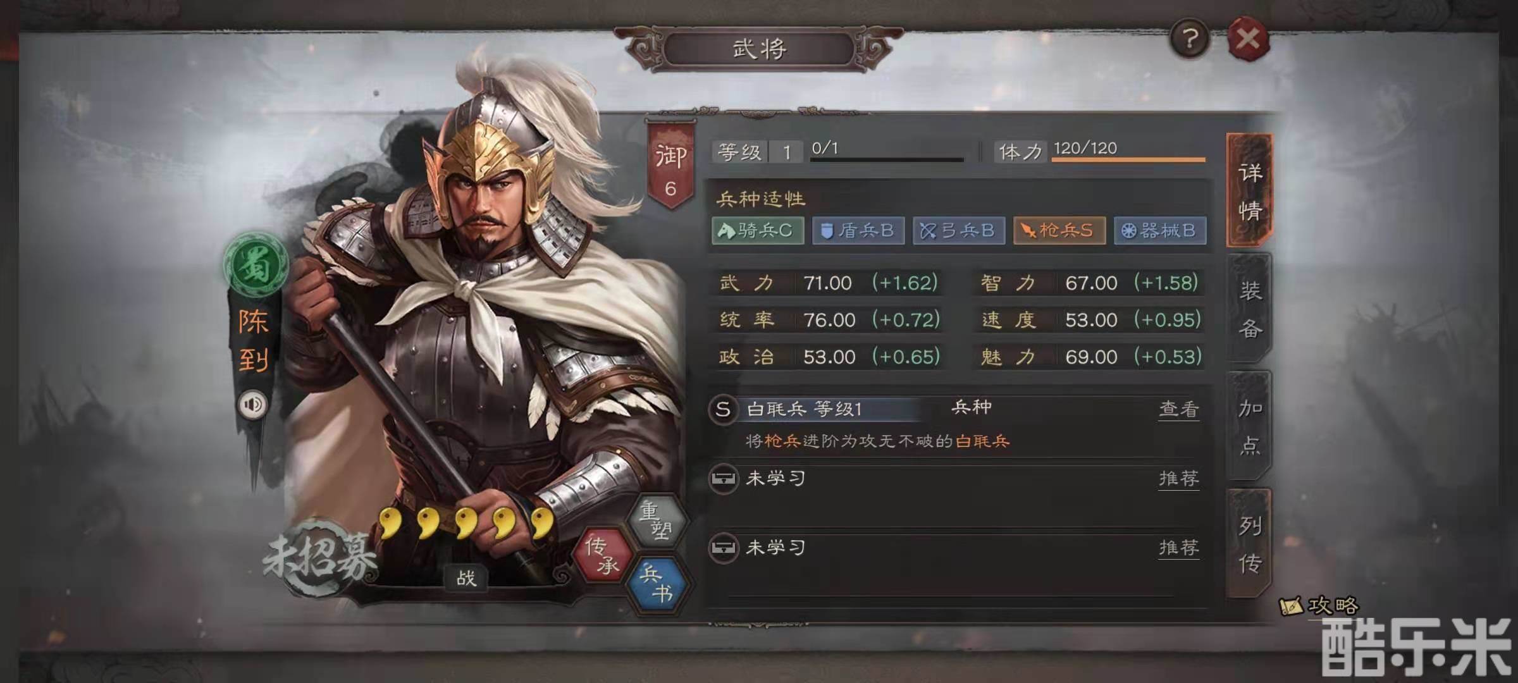This screenshot has height=683, width=1518.
Task: Select the green 蜀 faction emblem
Action: click(256, 266)
